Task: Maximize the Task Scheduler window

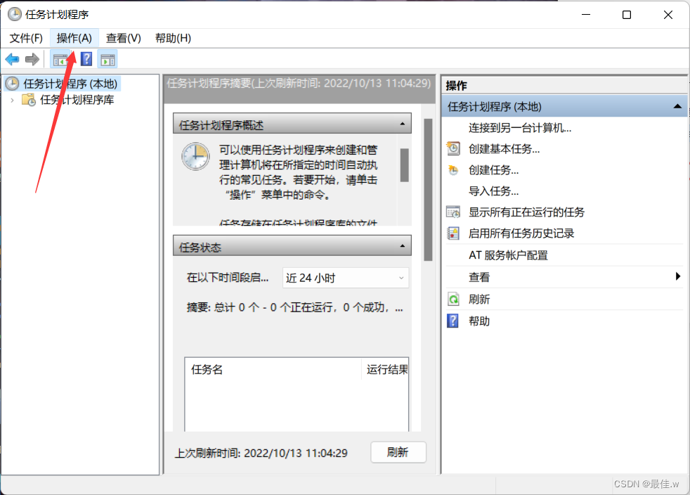Action: point(627,15)
